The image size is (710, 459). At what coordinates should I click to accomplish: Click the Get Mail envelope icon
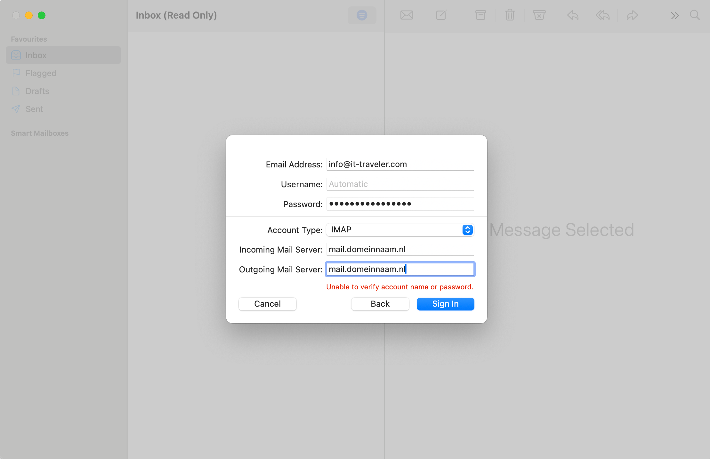pos(407,15)
